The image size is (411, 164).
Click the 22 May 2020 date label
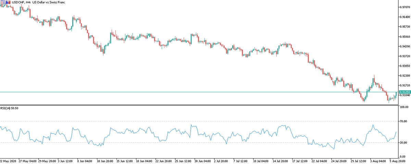click(8, 160)
